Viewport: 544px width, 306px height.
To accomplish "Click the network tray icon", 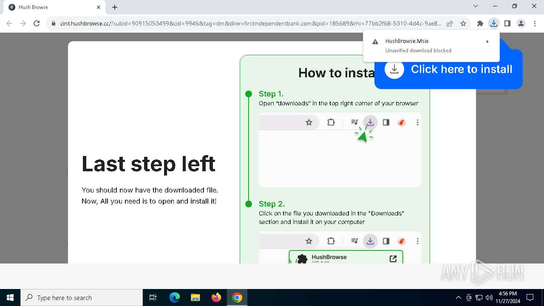I will (x=479, y=297).
